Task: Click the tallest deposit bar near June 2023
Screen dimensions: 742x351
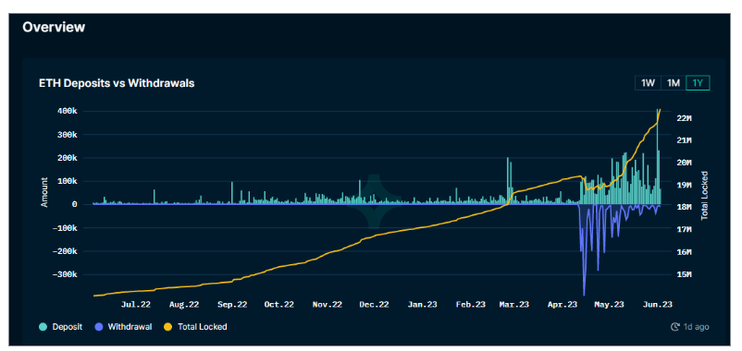Action: tap(658, 157)
